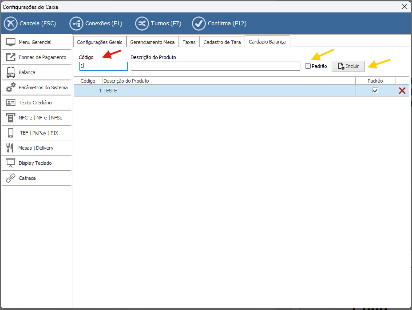The height and width of the screenshot is (310, 412).
Task: Enable the Padrão checkbox beside Incluir
Action: pos(308,66)
